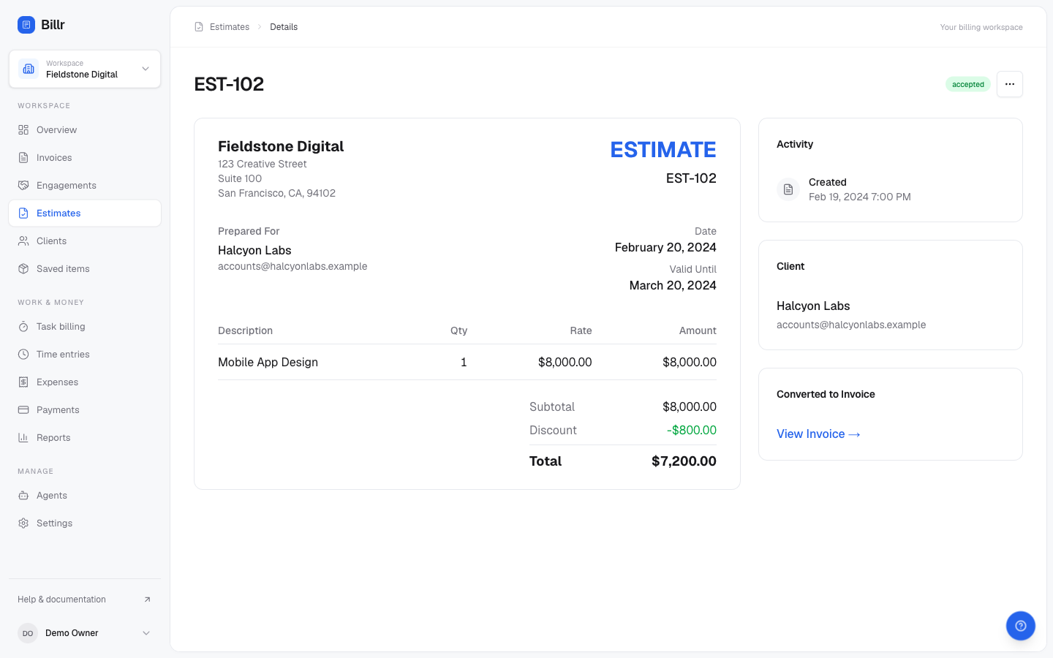The height and width of the screenshot is (658, 1053).
Task: Click the external arrow beside Help & documentation
Action: [x=147, y=600]
